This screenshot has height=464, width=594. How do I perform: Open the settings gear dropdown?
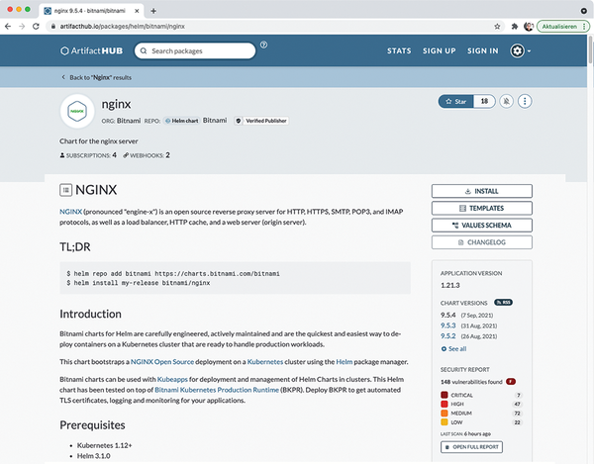pos(520,50)
